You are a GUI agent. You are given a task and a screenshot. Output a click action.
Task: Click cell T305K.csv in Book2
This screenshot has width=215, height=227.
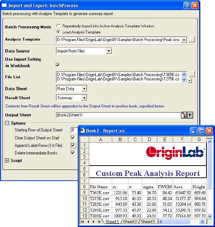[x=100, y=216]
